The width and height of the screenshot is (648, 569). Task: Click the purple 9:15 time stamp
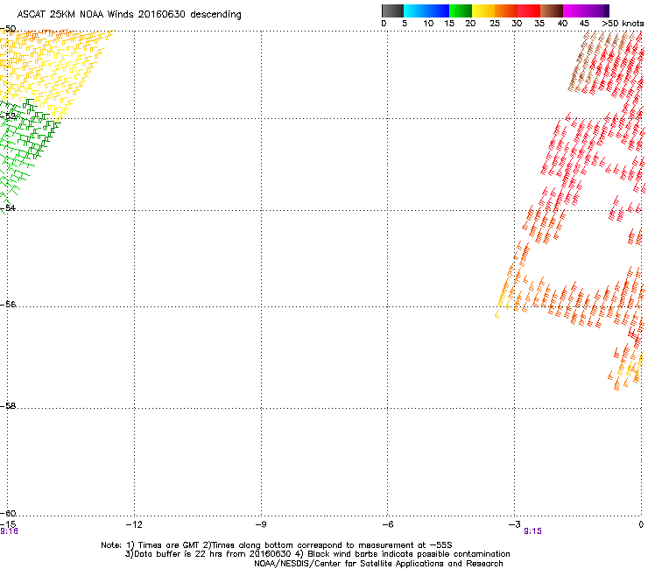532,531
